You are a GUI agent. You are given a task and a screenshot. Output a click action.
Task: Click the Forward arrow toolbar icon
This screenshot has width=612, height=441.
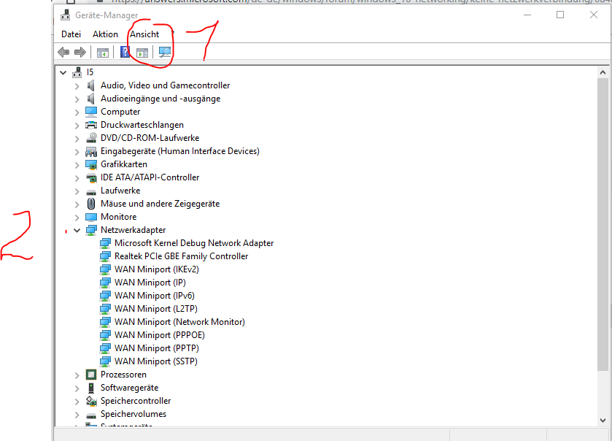pos(80,52)
